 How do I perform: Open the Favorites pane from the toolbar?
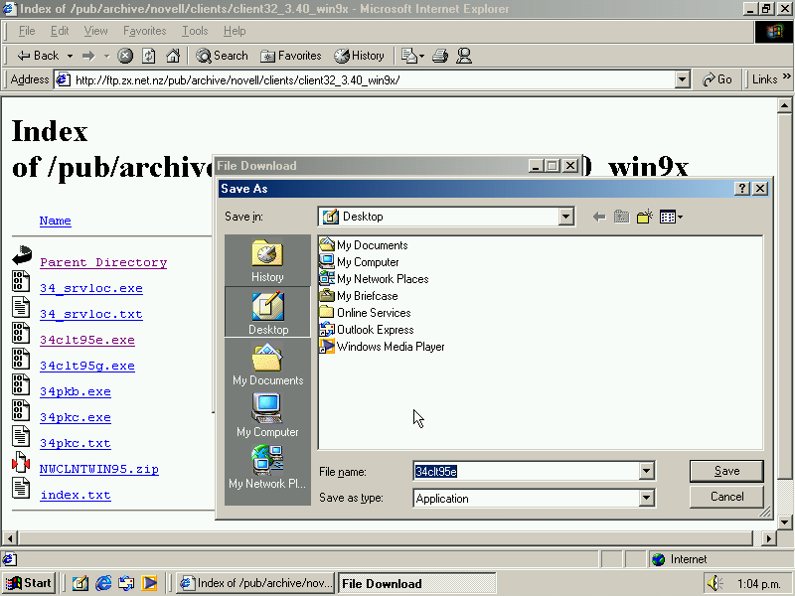pyautogui.click(x=291, y=56)
